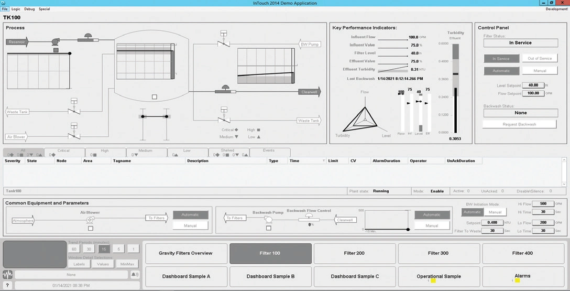Switch to the Critical alarms tab

64,153
